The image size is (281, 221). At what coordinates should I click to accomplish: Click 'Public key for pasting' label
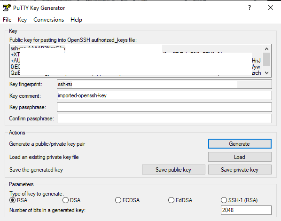tap(73, 40)
